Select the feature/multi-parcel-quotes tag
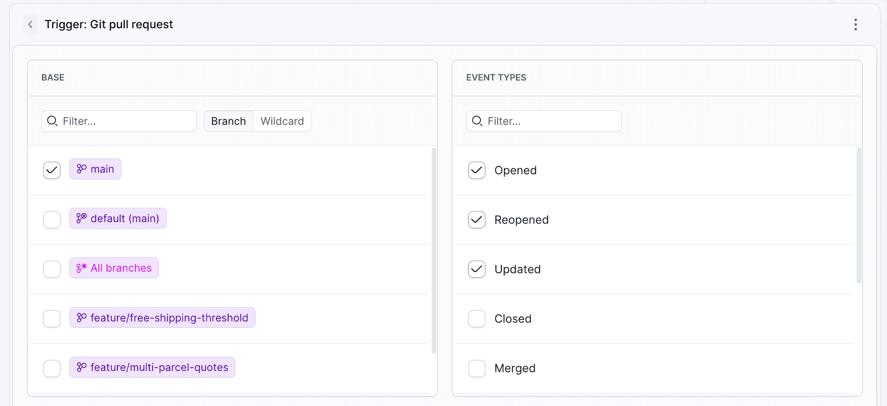 pos(152,367)
